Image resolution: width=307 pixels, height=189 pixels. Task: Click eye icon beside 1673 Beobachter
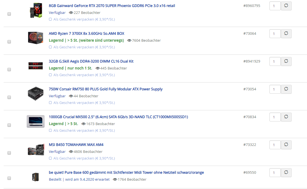click(83, 124)
